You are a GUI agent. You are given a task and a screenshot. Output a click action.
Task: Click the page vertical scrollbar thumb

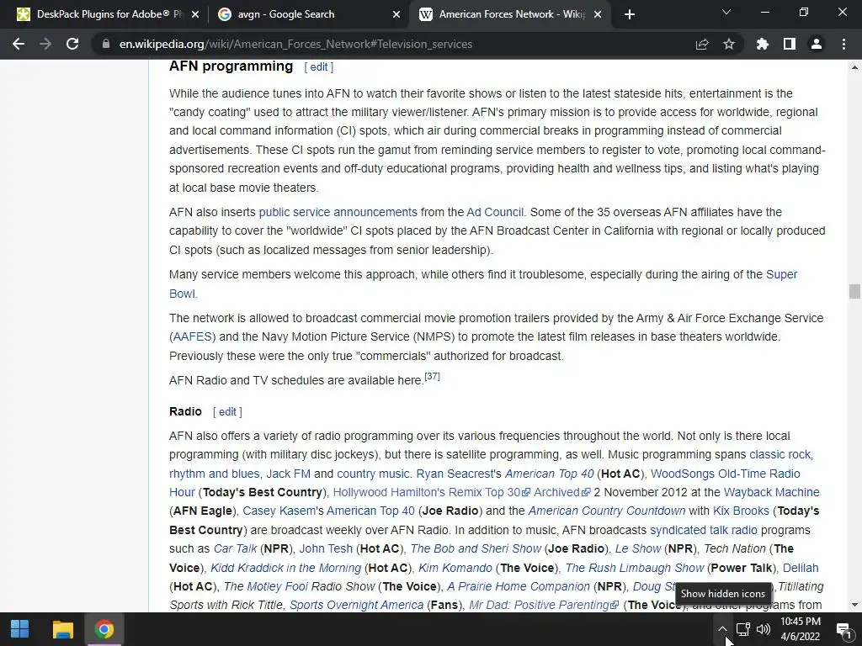854,292
